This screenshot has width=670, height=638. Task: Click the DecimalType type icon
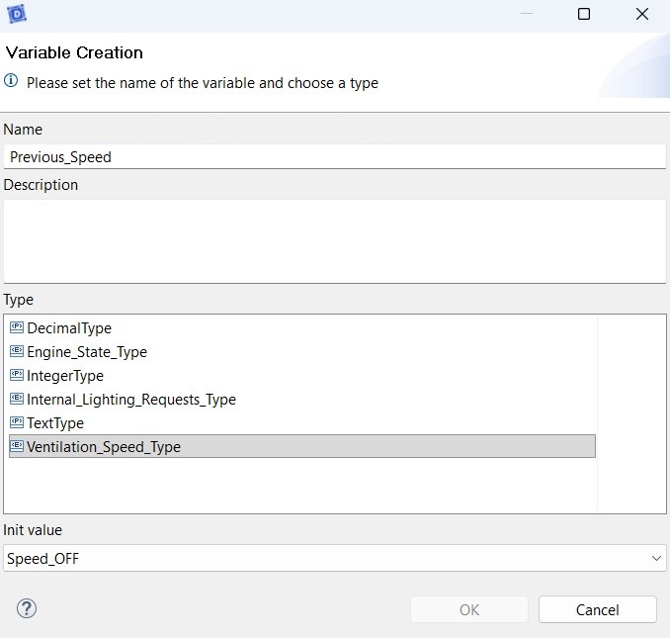17,327
